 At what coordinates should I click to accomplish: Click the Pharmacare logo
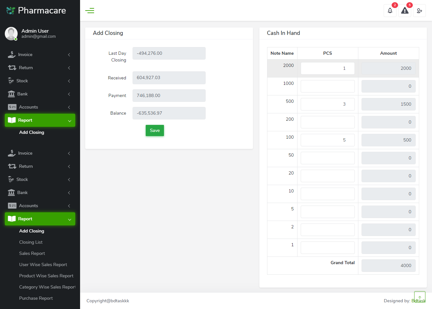pos(36,11)
